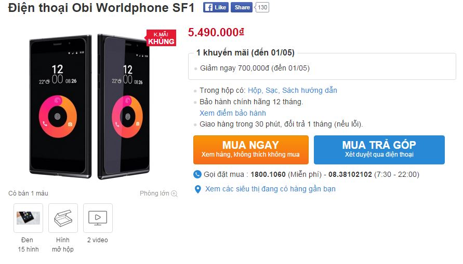This screenshot has width=463, height=264.
Task: Open the 2 video play icon
Action: coord(98,218)
